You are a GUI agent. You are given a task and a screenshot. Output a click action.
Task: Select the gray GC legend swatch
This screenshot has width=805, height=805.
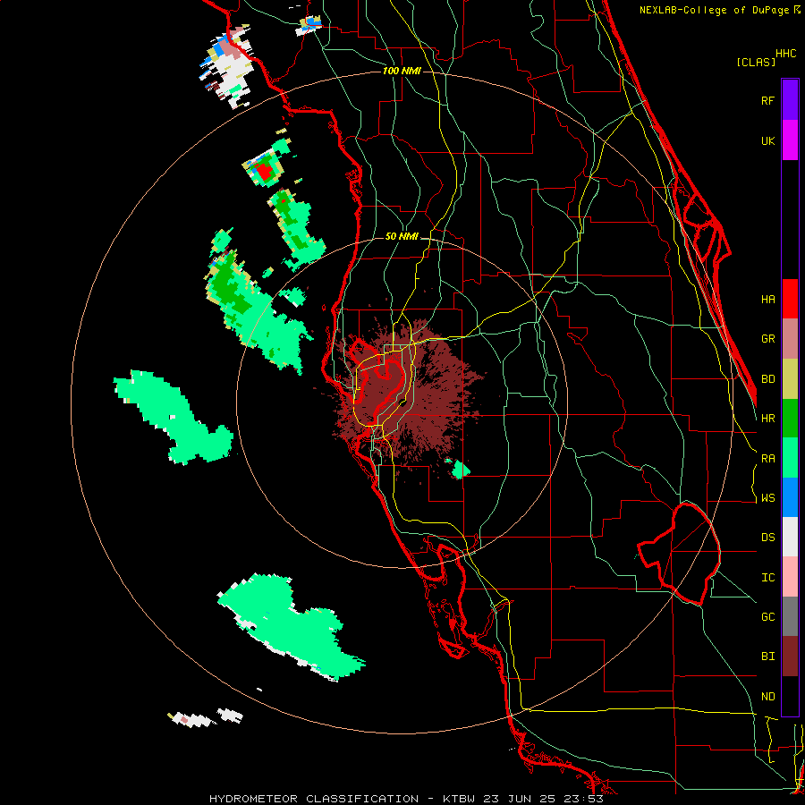[790, 616]
